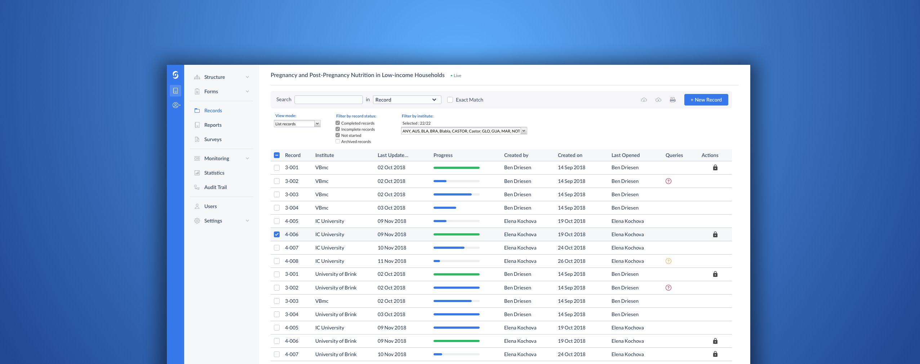Viewport: 920px width, 364px height.
Task: Click the cloud upload icon in toolbar
Action: point(658,100)
